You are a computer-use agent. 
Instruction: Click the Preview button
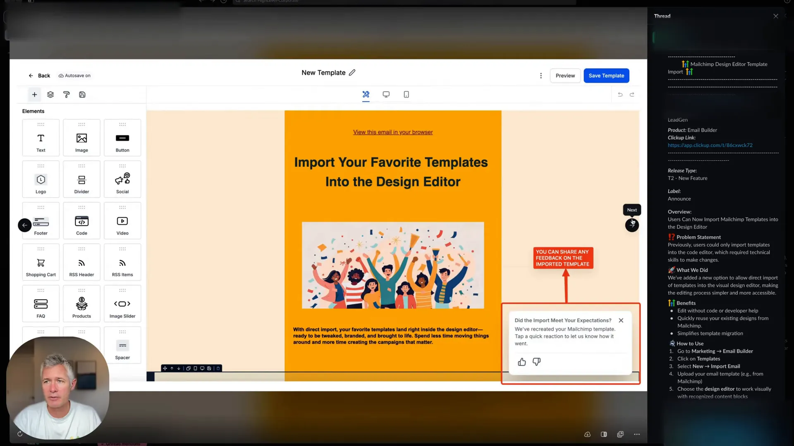[565, 76]
